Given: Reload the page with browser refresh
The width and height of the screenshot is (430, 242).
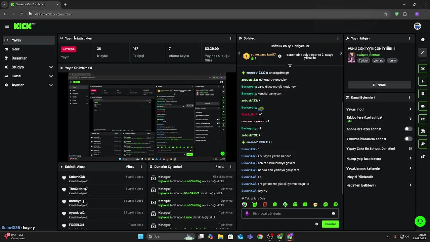Looking at the screenshot, I should click(21, 14).
